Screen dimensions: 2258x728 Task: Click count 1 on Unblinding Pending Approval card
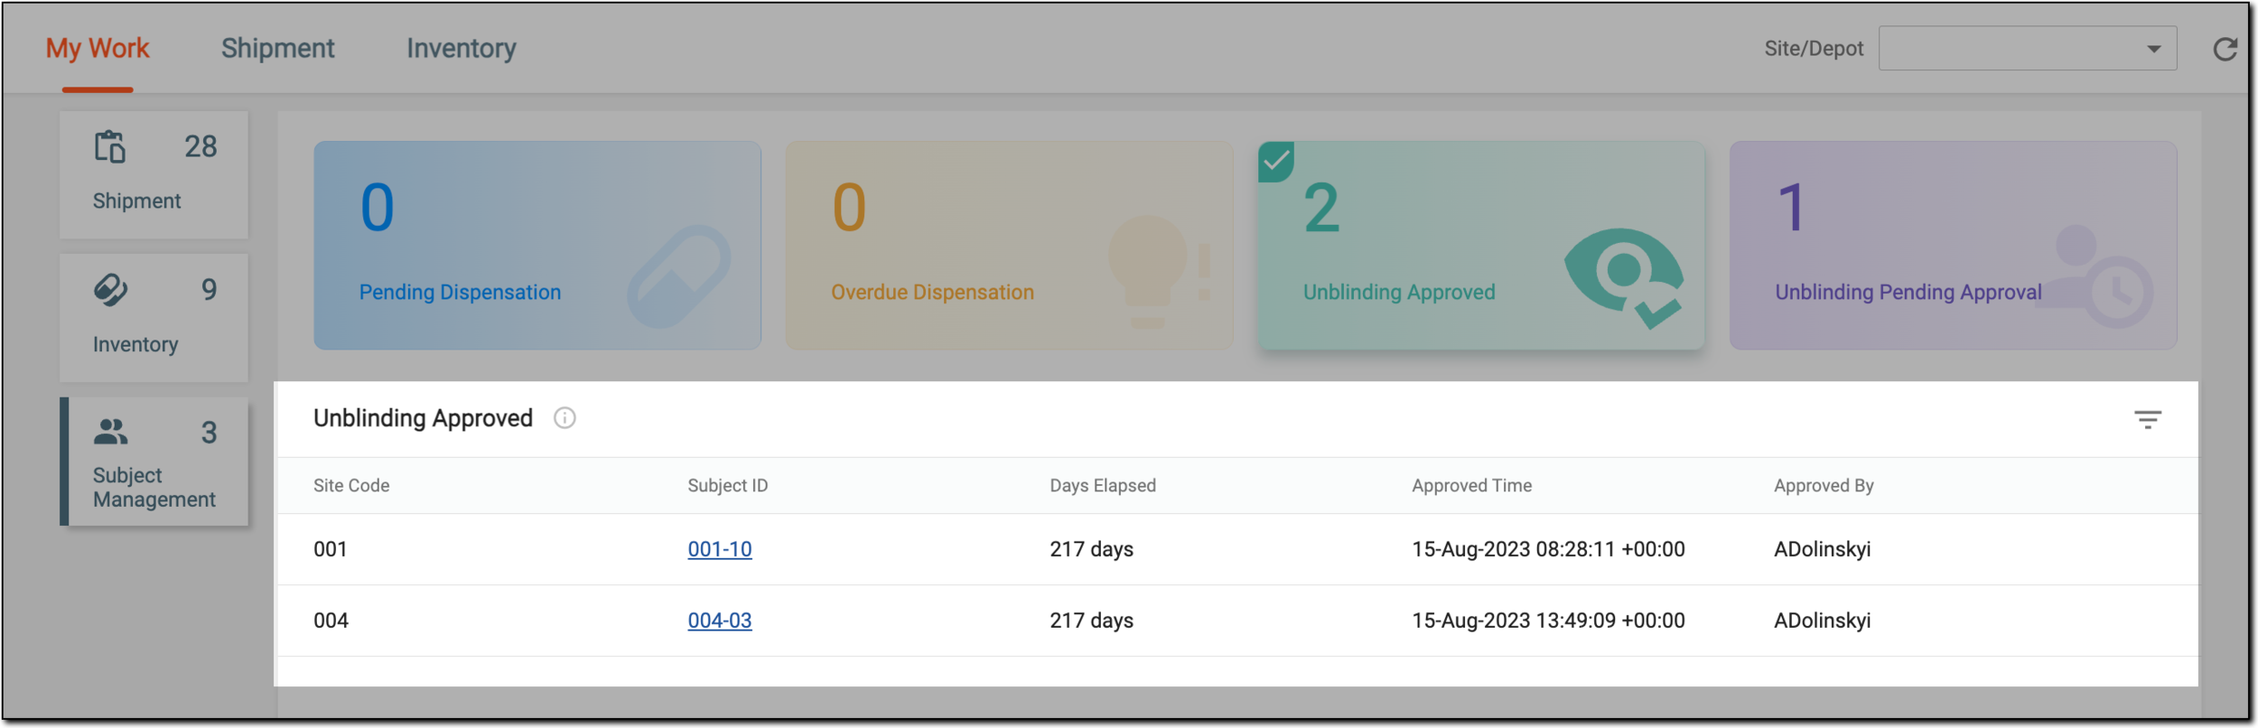(1791, 208)
